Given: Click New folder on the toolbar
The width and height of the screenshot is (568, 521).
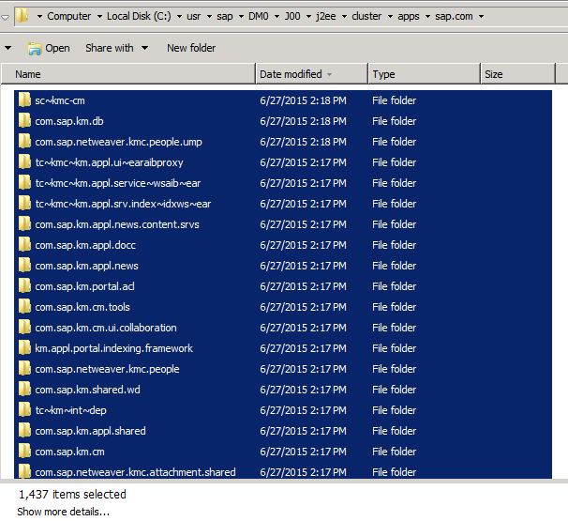Looking at the screenshot, I should click(191, 48).
